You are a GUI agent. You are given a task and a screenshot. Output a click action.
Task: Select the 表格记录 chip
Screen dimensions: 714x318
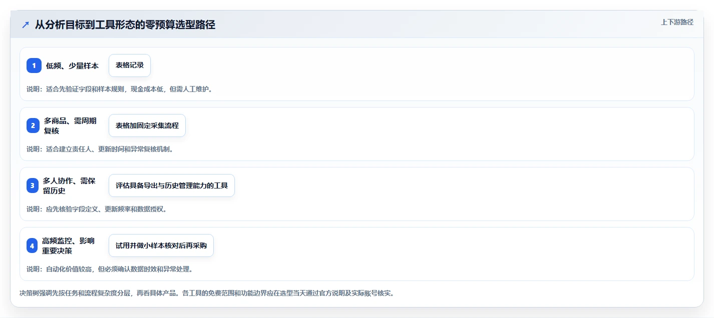click(130, 65)
